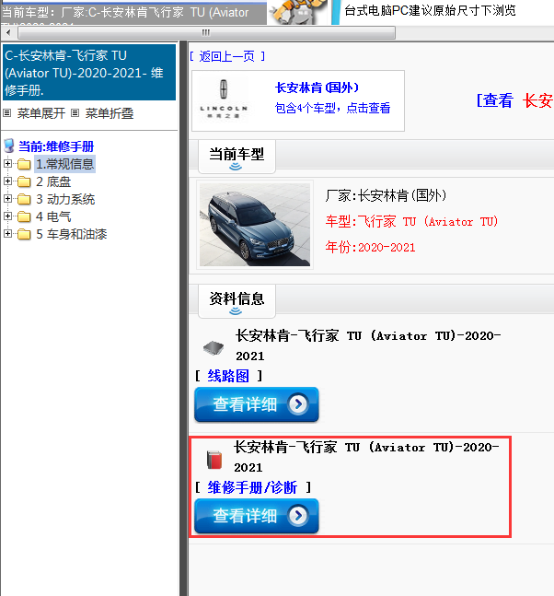Click 包含4个车型,点击查看 link
Viewport: 554px width, 596px height.
332,108
